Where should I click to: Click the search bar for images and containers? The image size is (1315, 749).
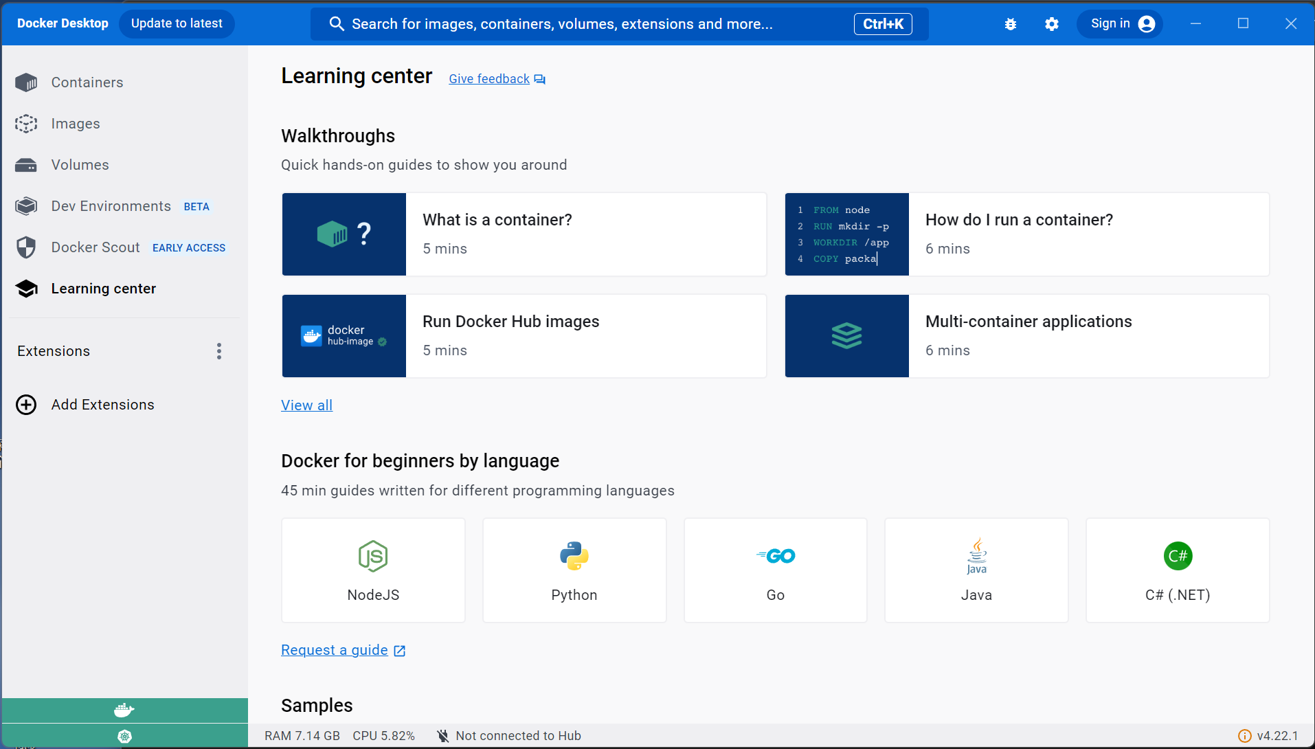click(618, 23)
